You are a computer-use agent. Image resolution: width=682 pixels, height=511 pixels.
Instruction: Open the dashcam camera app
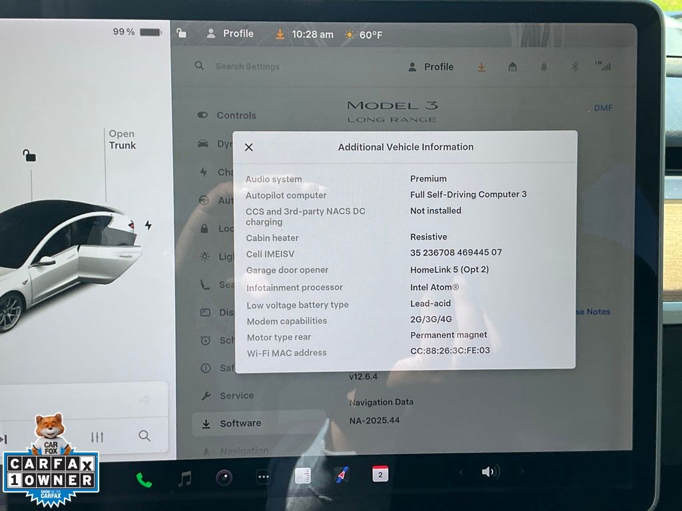coord(224,478)
